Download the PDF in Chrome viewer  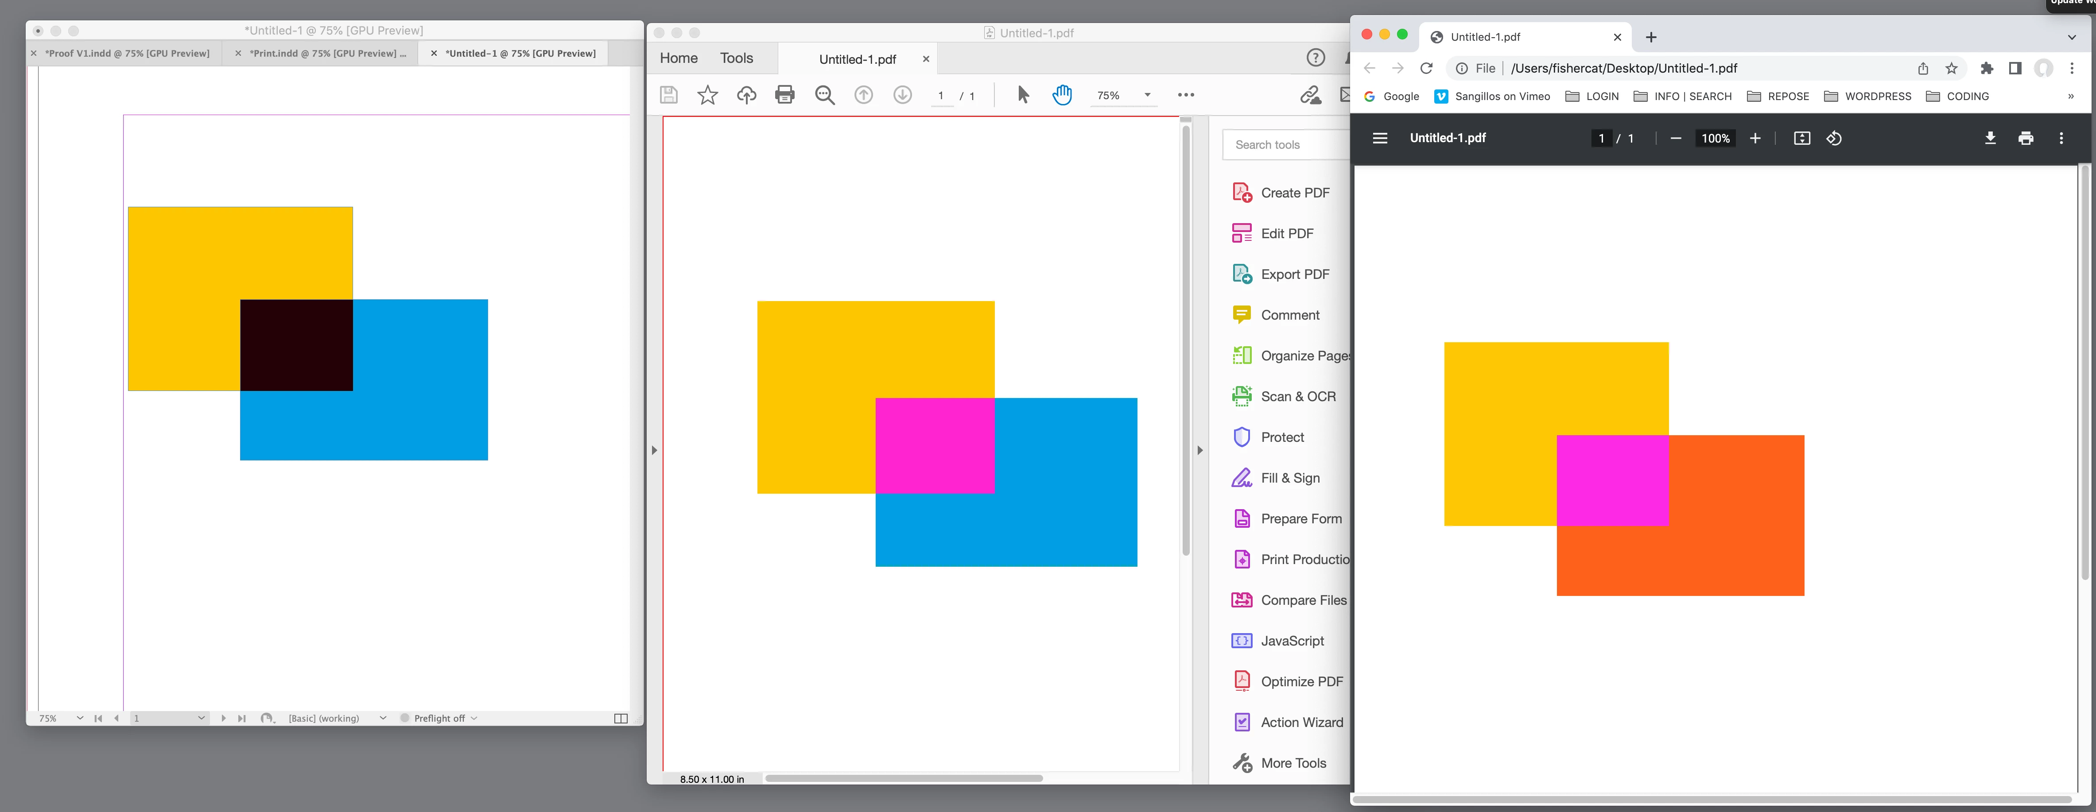[x=1989, y=138]
